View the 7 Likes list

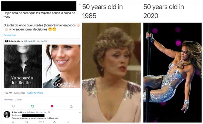tap(18, 100)
